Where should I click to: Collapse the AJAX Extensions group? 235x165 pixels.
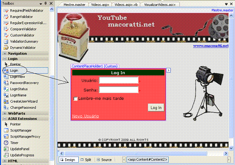[5, 119]
